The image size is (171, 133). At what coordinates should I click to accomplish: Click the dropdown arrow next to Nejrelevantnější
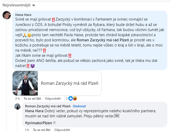coord(34,5)
